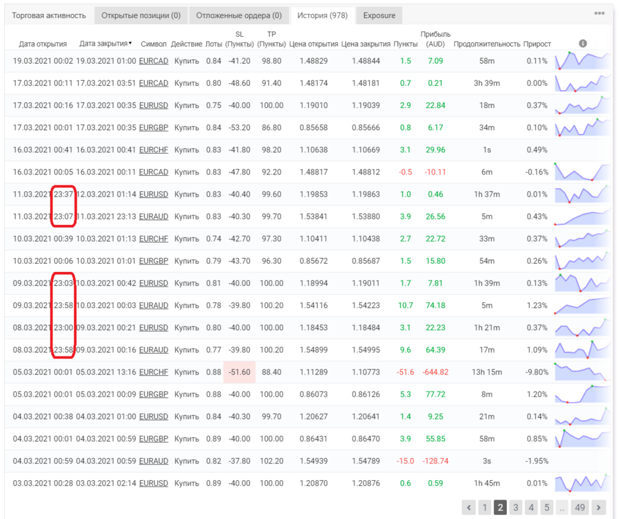Click Прирост column header
The height and width of the screenshot is (519, 619).
point(537,44)
